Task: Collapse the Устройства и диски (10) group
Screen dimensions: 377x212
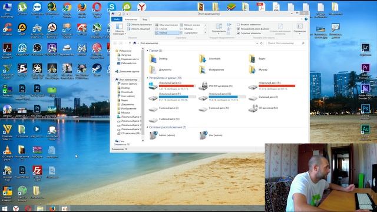Action: [x=147, y=78]
